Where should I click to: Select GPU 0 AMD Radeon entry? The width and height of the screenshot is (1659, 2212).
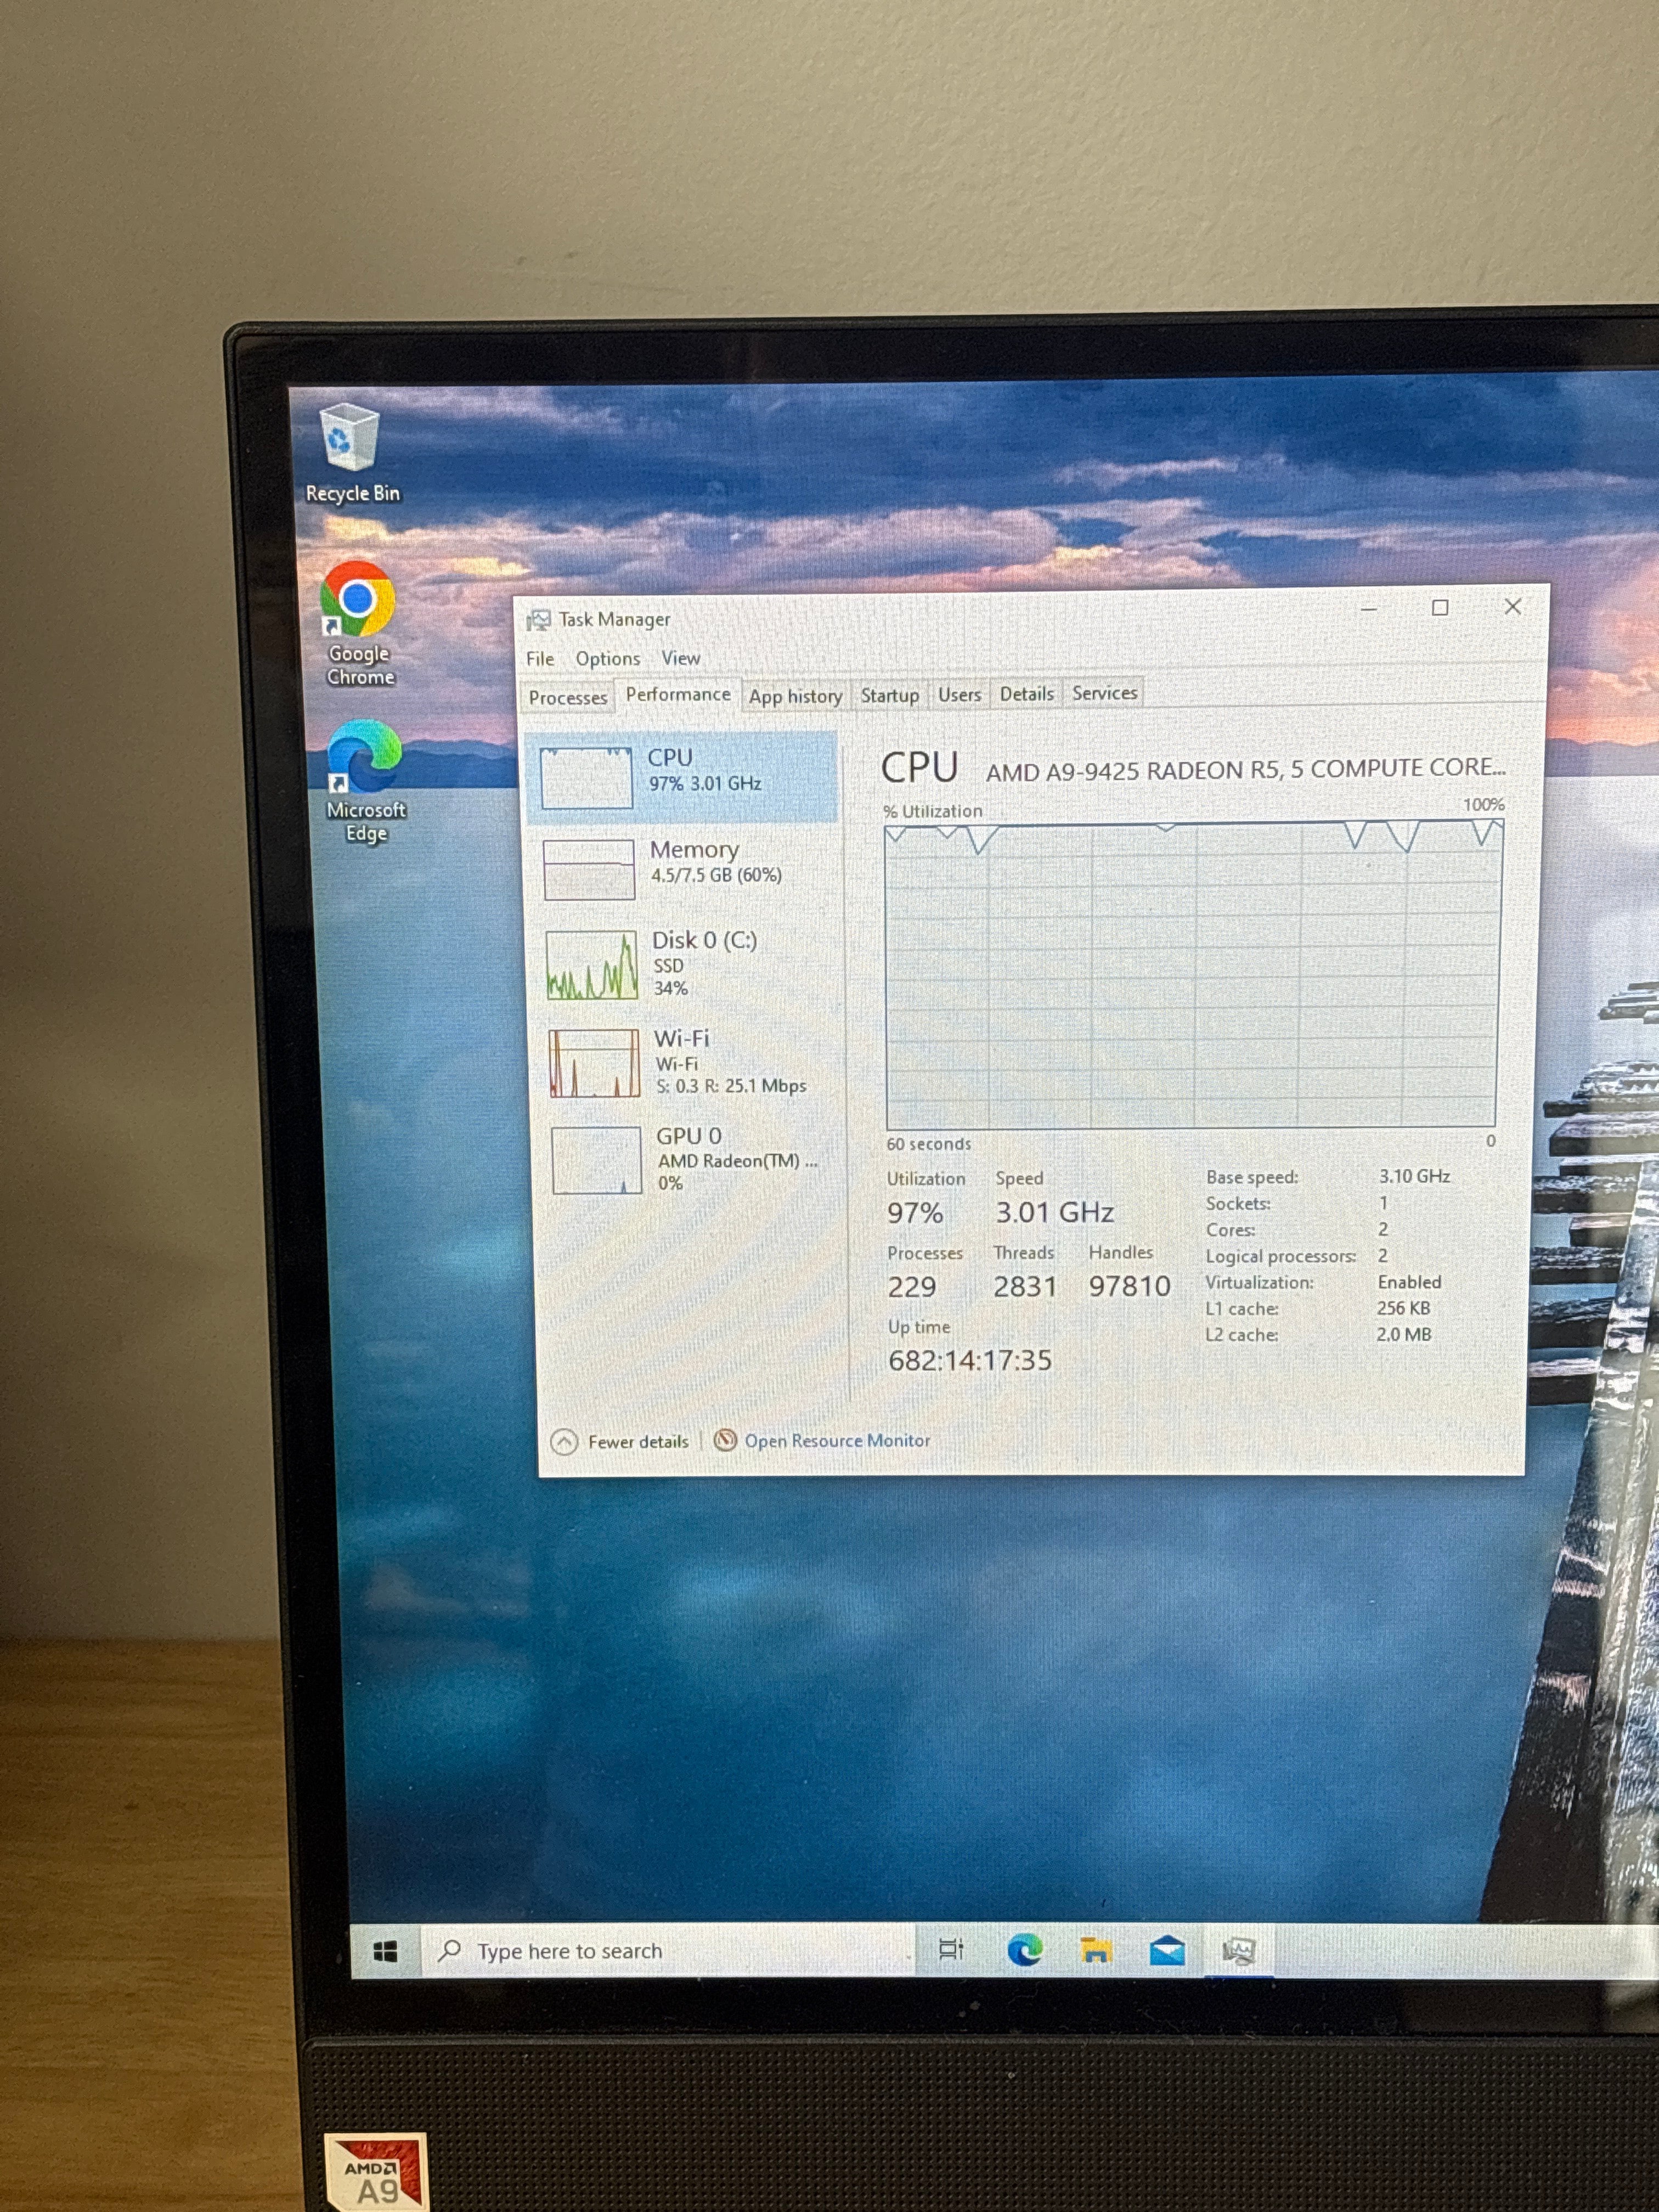click(694, 1160)
